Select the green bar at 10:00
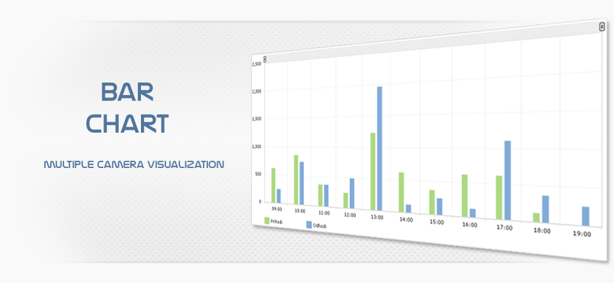The image size is (614, 283). (x=296, y=180)
